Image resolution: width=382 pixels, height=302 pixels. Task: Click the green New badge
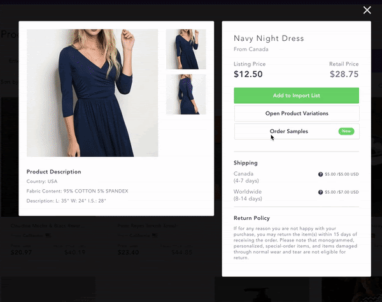tap(346, 131)
